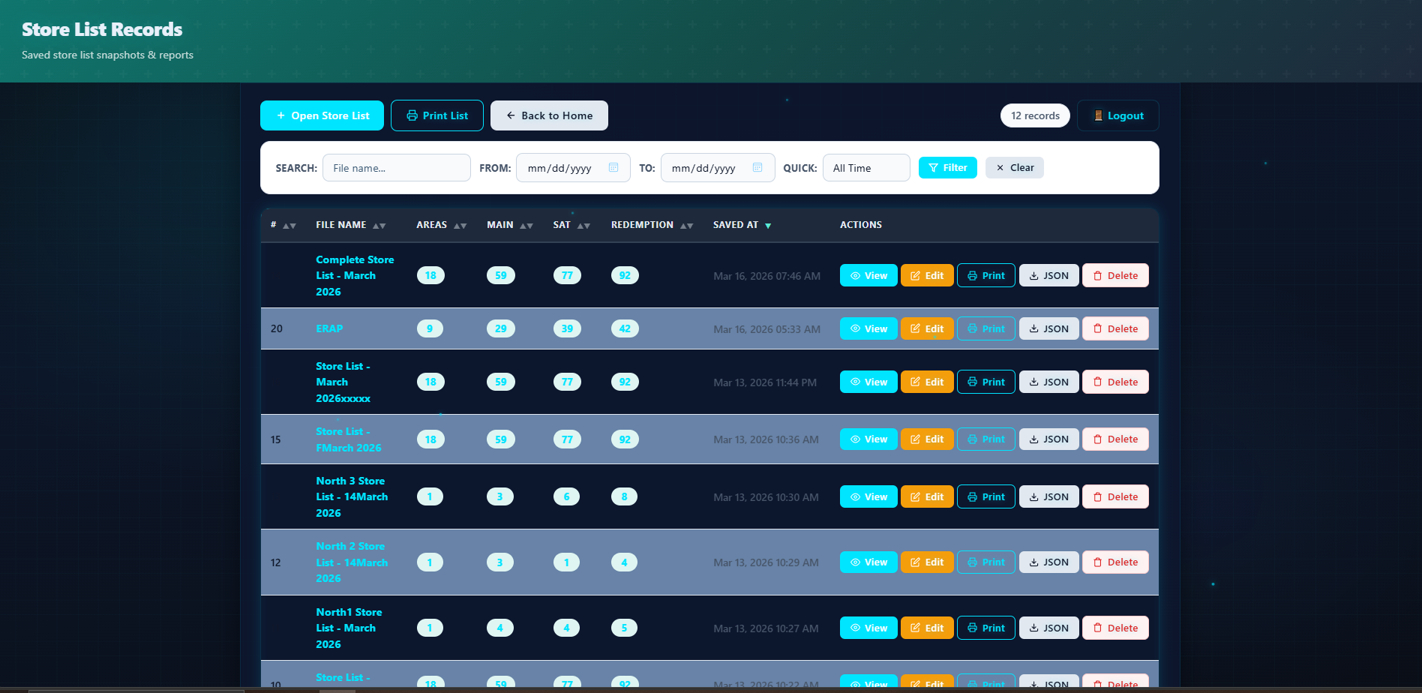Clear the search filters
The width and height of the screenshot is (1422, 693).
coord(1014,168)
